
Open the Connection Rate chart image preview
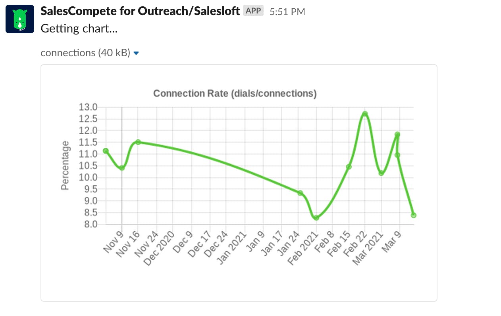tap(239, 183)
